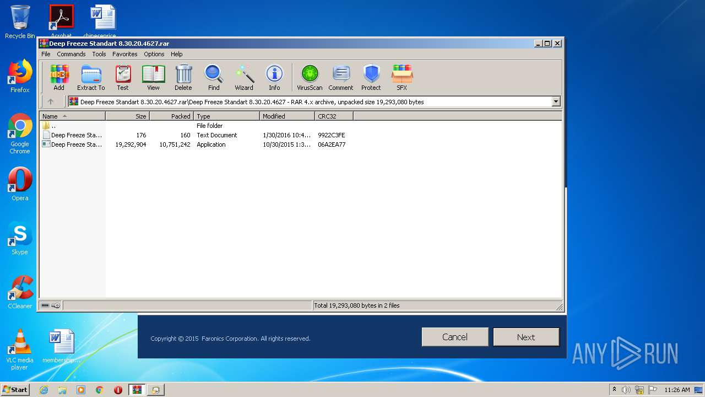
Task: Open the Find magnifier tool
Action: click(214, 77)
